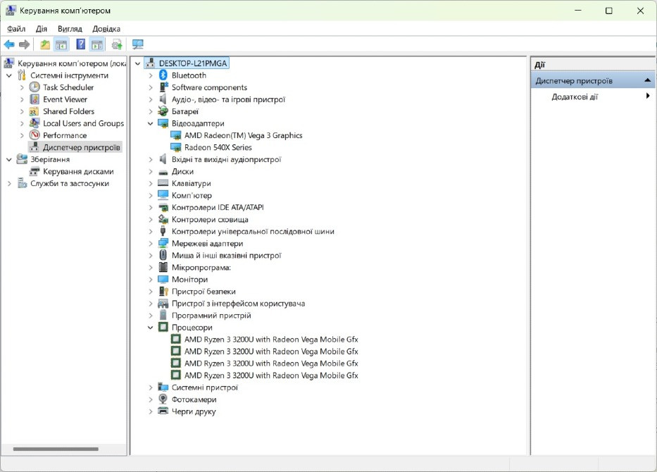Open the Дія menu
The image size is (657, 472).
tap(42, 29)
